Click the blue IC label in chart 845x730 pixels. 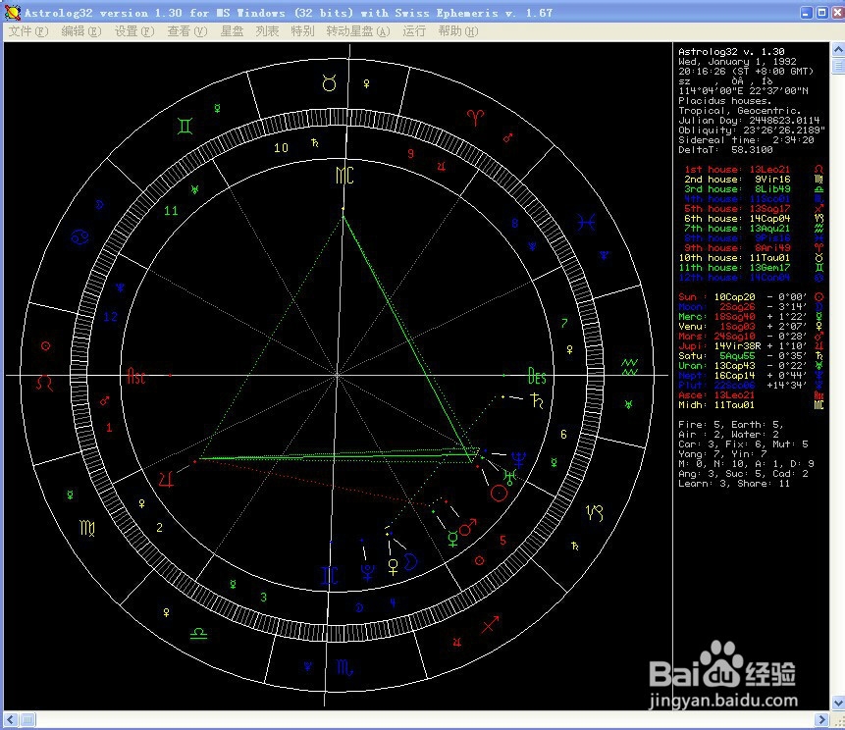(330, 576)
